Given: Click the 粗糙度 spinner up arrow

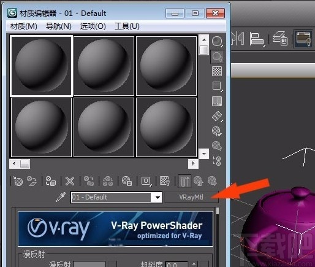Looking at the screenshot, I should pyautogui.click(x=194, y=263).
